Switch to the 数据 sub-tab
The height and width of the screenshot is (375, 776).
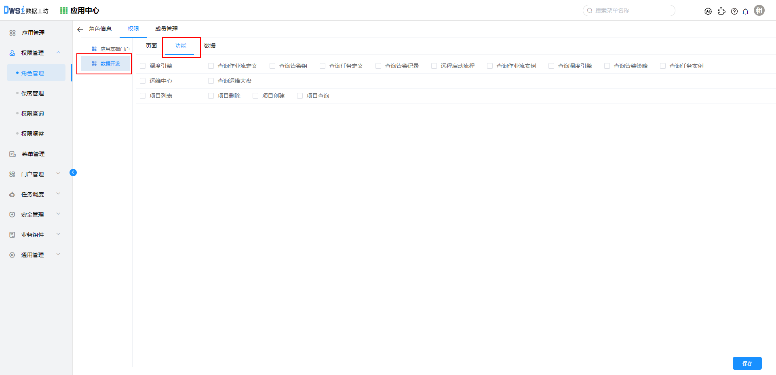(210, 46)
